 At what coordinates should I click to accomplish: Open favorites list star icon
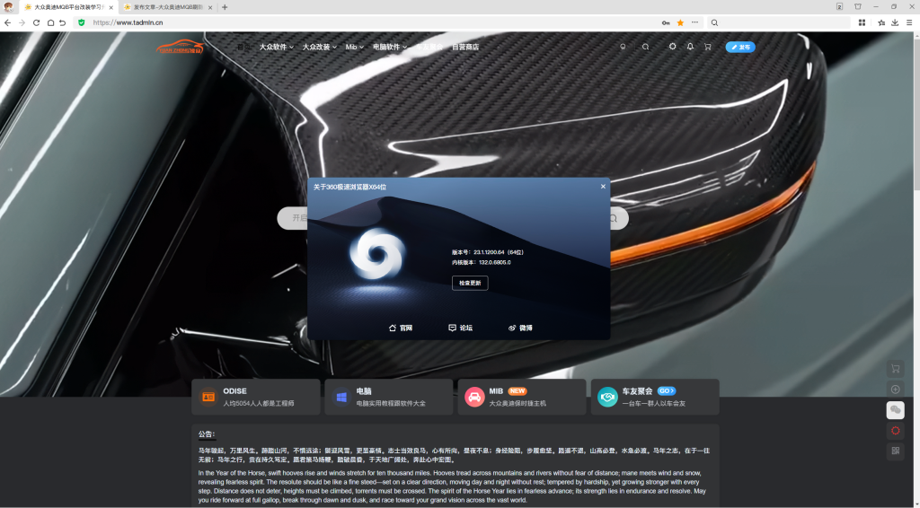click(881, 22)
